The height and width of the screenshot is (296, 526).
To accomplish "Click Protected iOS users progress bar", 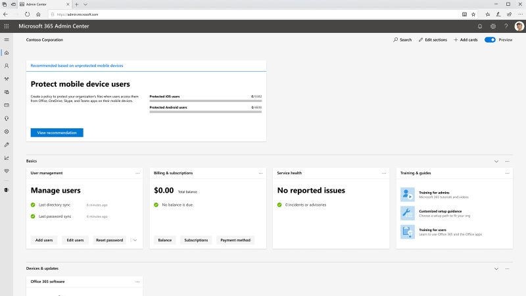I will pos(206,101).
